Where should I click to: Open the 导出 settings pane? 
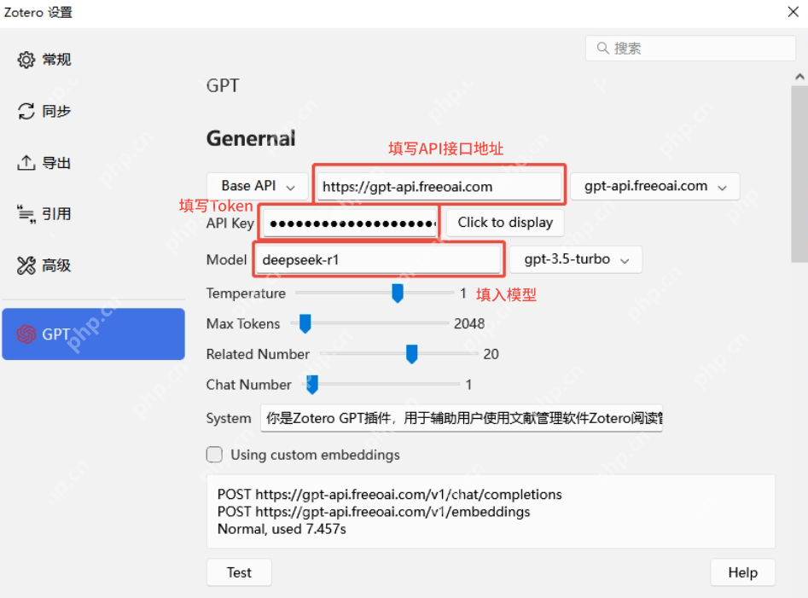(x=93, y=163)
